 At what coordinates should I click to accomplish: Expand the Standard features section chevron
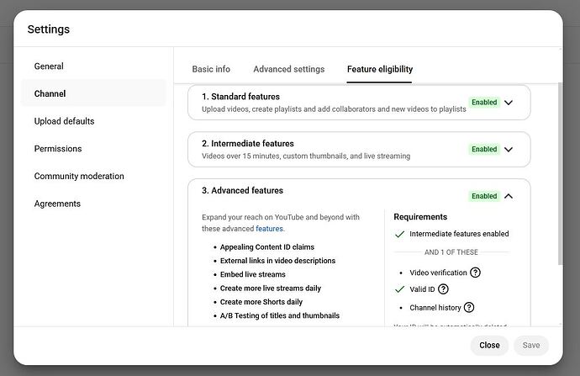[x=509, y=103]
